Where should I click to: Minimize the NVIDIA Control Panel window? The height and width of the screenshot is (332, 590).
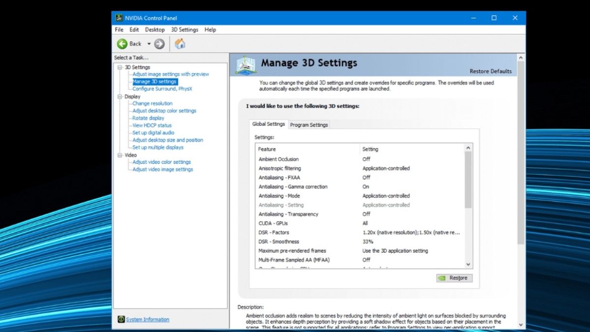pyautogui.click(x=472, y=18)
